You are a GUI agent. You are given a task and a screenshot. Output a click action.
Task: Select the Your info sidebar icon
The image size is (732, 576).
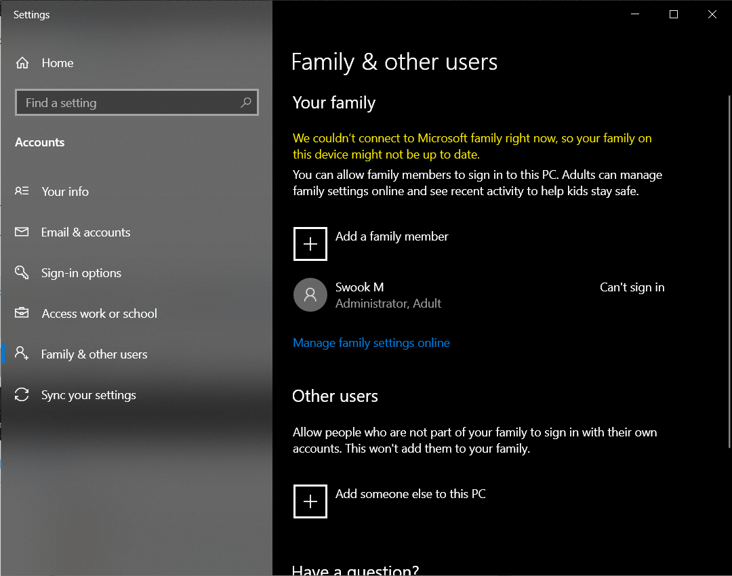click(21, 191)
